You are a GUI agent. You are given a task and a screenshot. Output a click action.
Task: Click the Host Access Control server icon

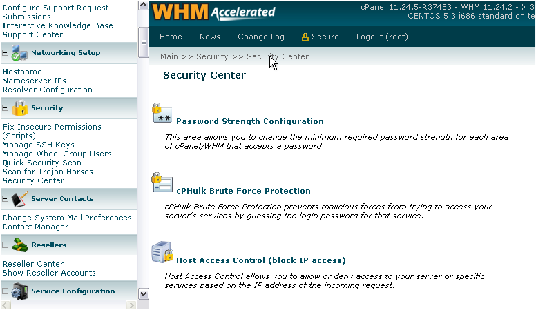point(162,252)
